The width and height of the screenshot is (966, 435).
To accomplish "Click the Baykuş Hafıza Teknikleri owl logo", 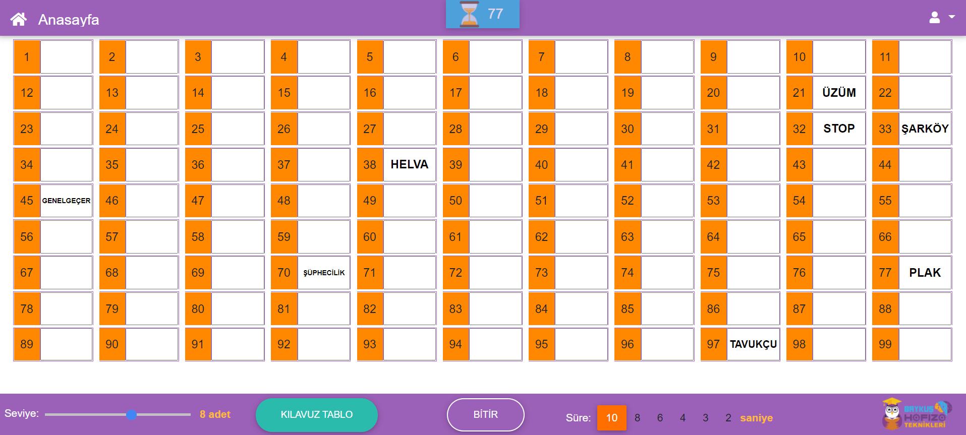I will tap(915, 414).
